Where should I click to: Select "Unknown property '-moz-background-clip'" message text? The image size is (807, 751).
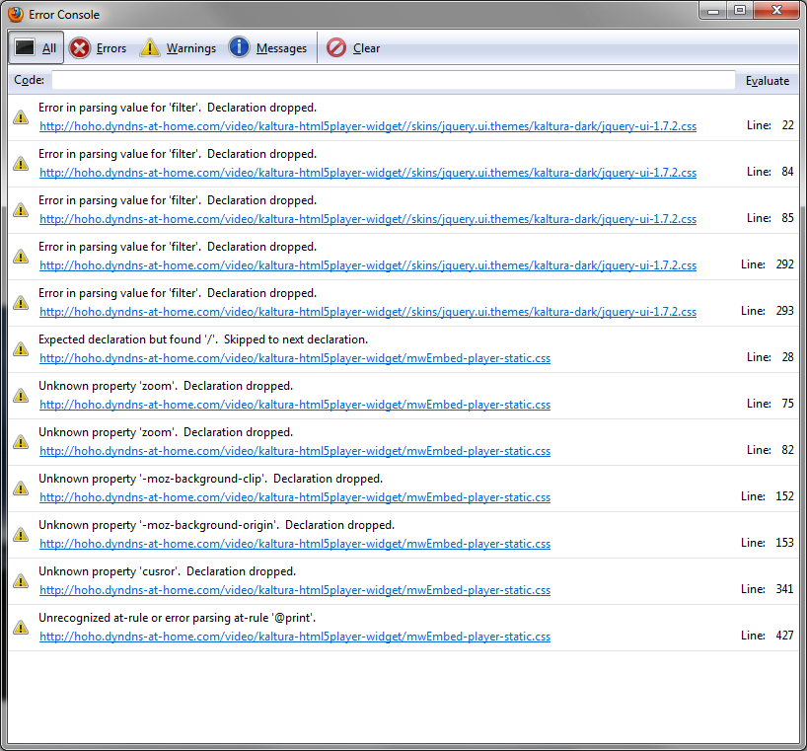coord(210,479)
